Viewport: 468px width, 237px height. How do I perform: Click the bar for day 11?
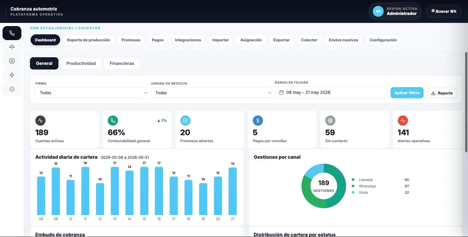pos(85,191)
